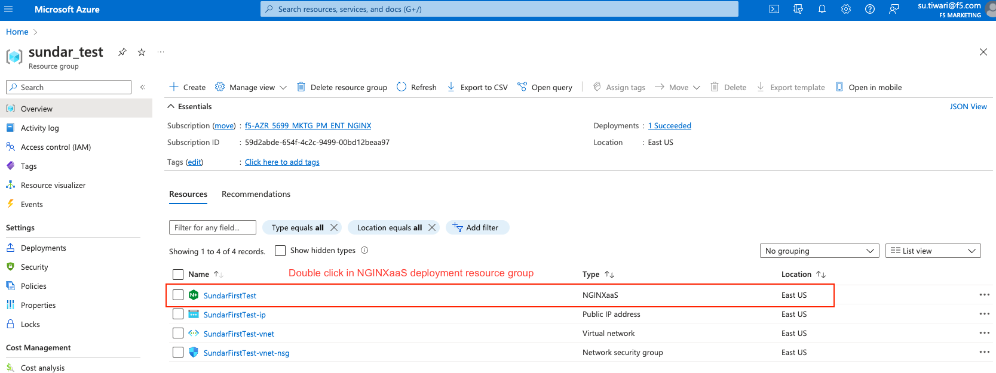
Task: Check the SundarFirstTest row checkbox
Action: pyautogui.click(x=178, y=295)
